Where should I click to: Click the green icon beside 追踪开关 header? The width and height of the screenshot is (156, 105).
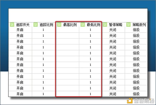(x=12, y=25)
